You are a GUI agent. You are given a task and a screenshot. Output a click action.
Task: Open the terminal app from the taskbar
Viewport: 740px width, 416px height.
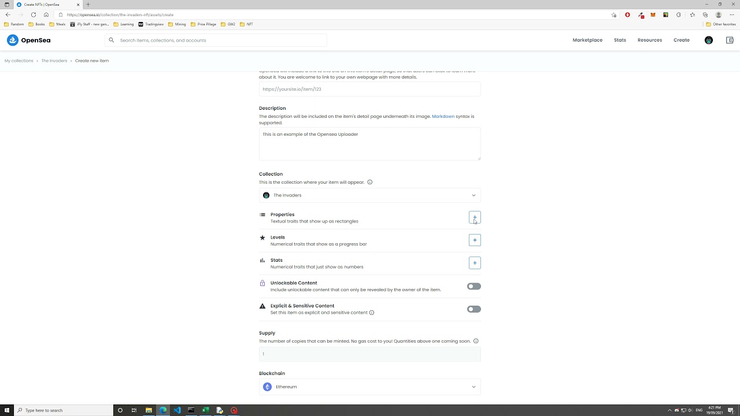tap(191, 410)
